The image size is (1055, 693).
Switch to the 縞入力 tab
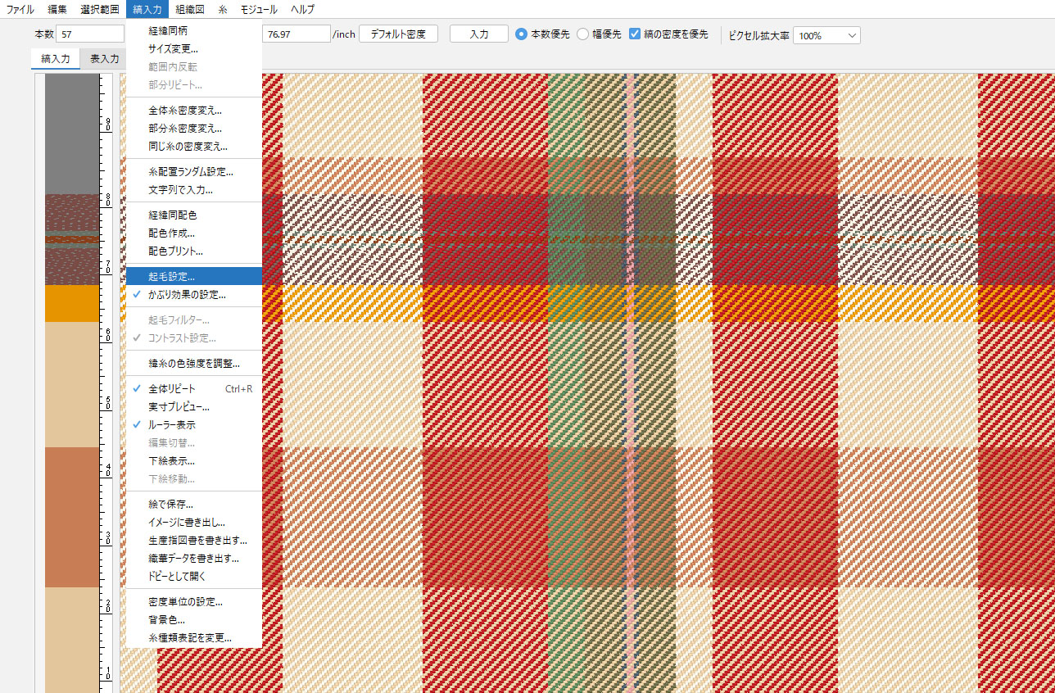click(56, 59)
